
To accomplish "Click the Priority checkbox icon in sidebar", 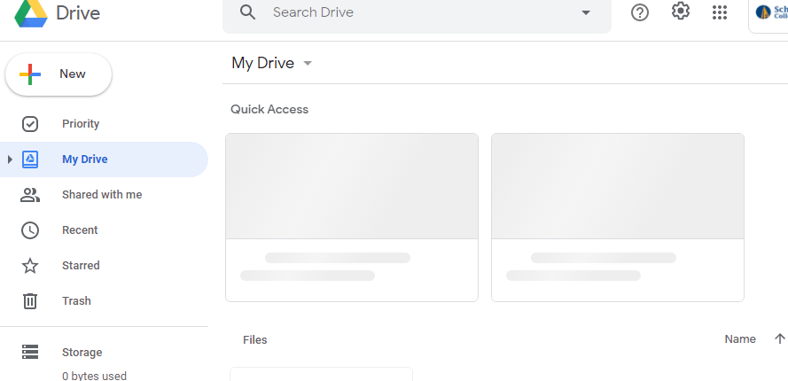I will (30, 124).
